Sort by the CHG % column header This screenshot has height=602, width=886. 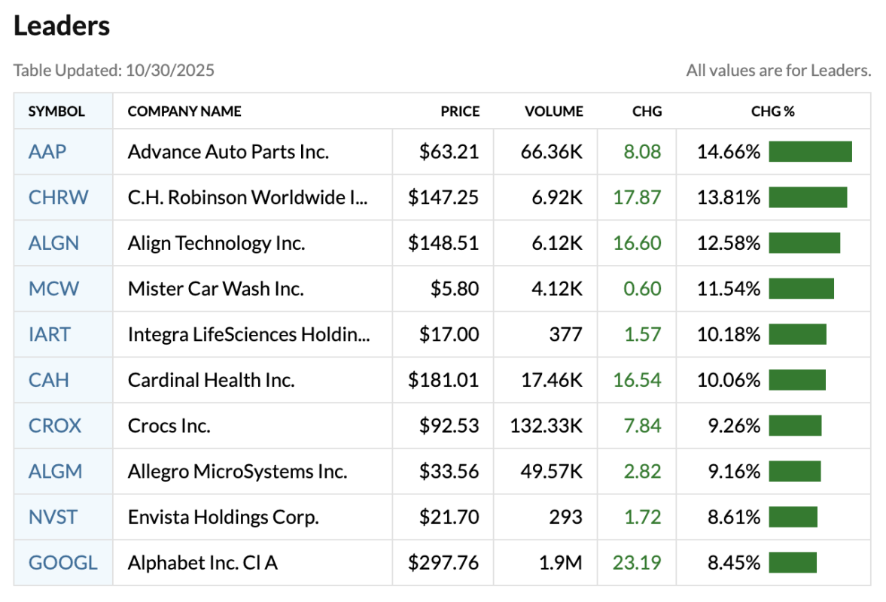pyautogui.click(x=772, y=111)
